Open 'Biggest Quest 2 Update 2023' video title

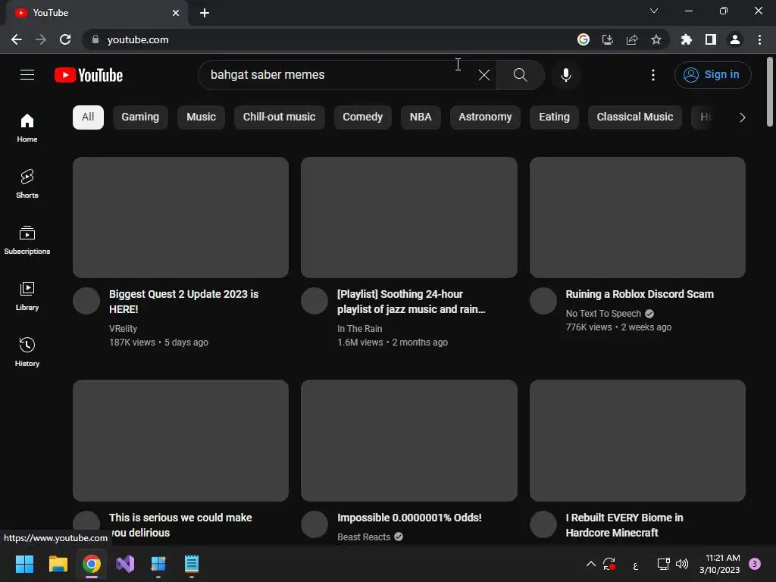[x=183, y=302]
